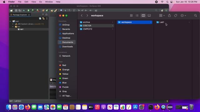Switch Finder to list view
200x112 pixels.
[x=137, y=16]
